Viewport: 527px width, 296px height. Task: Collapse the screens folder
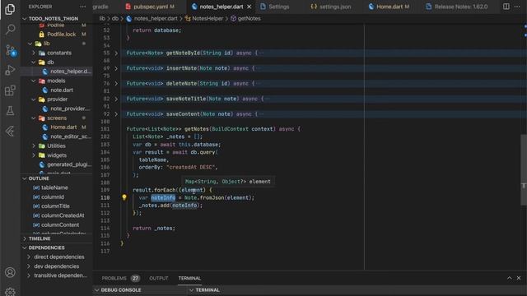[x=34, y=118]
